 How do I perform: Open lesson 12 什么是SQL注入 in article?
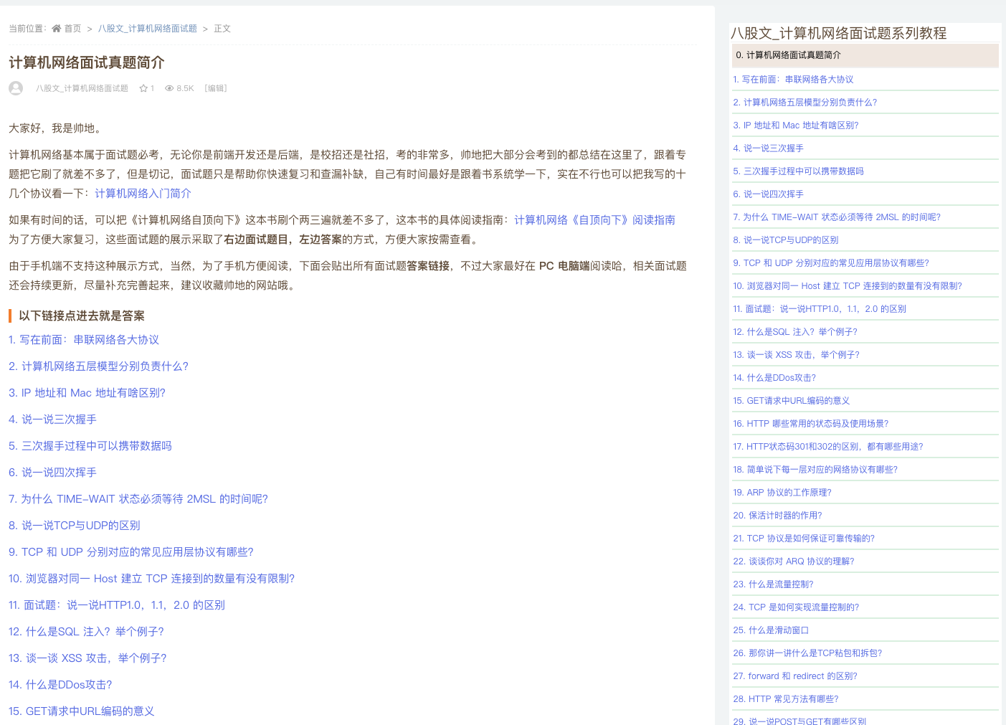tap(86, 631)
